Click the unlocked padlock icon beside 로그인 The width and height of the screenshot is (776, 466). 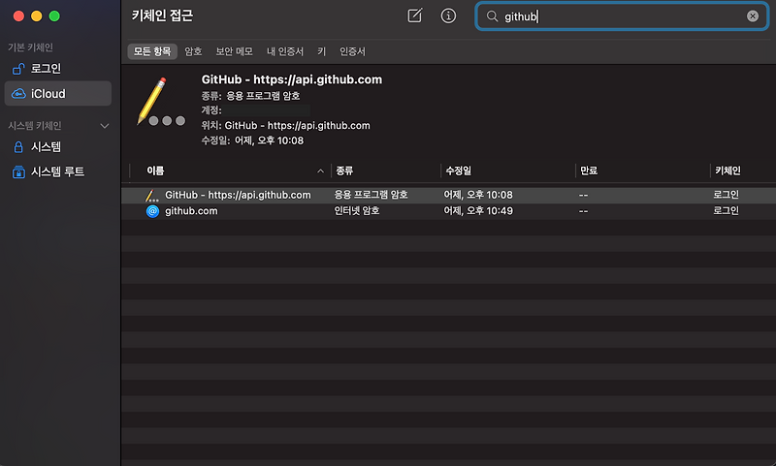18,69
